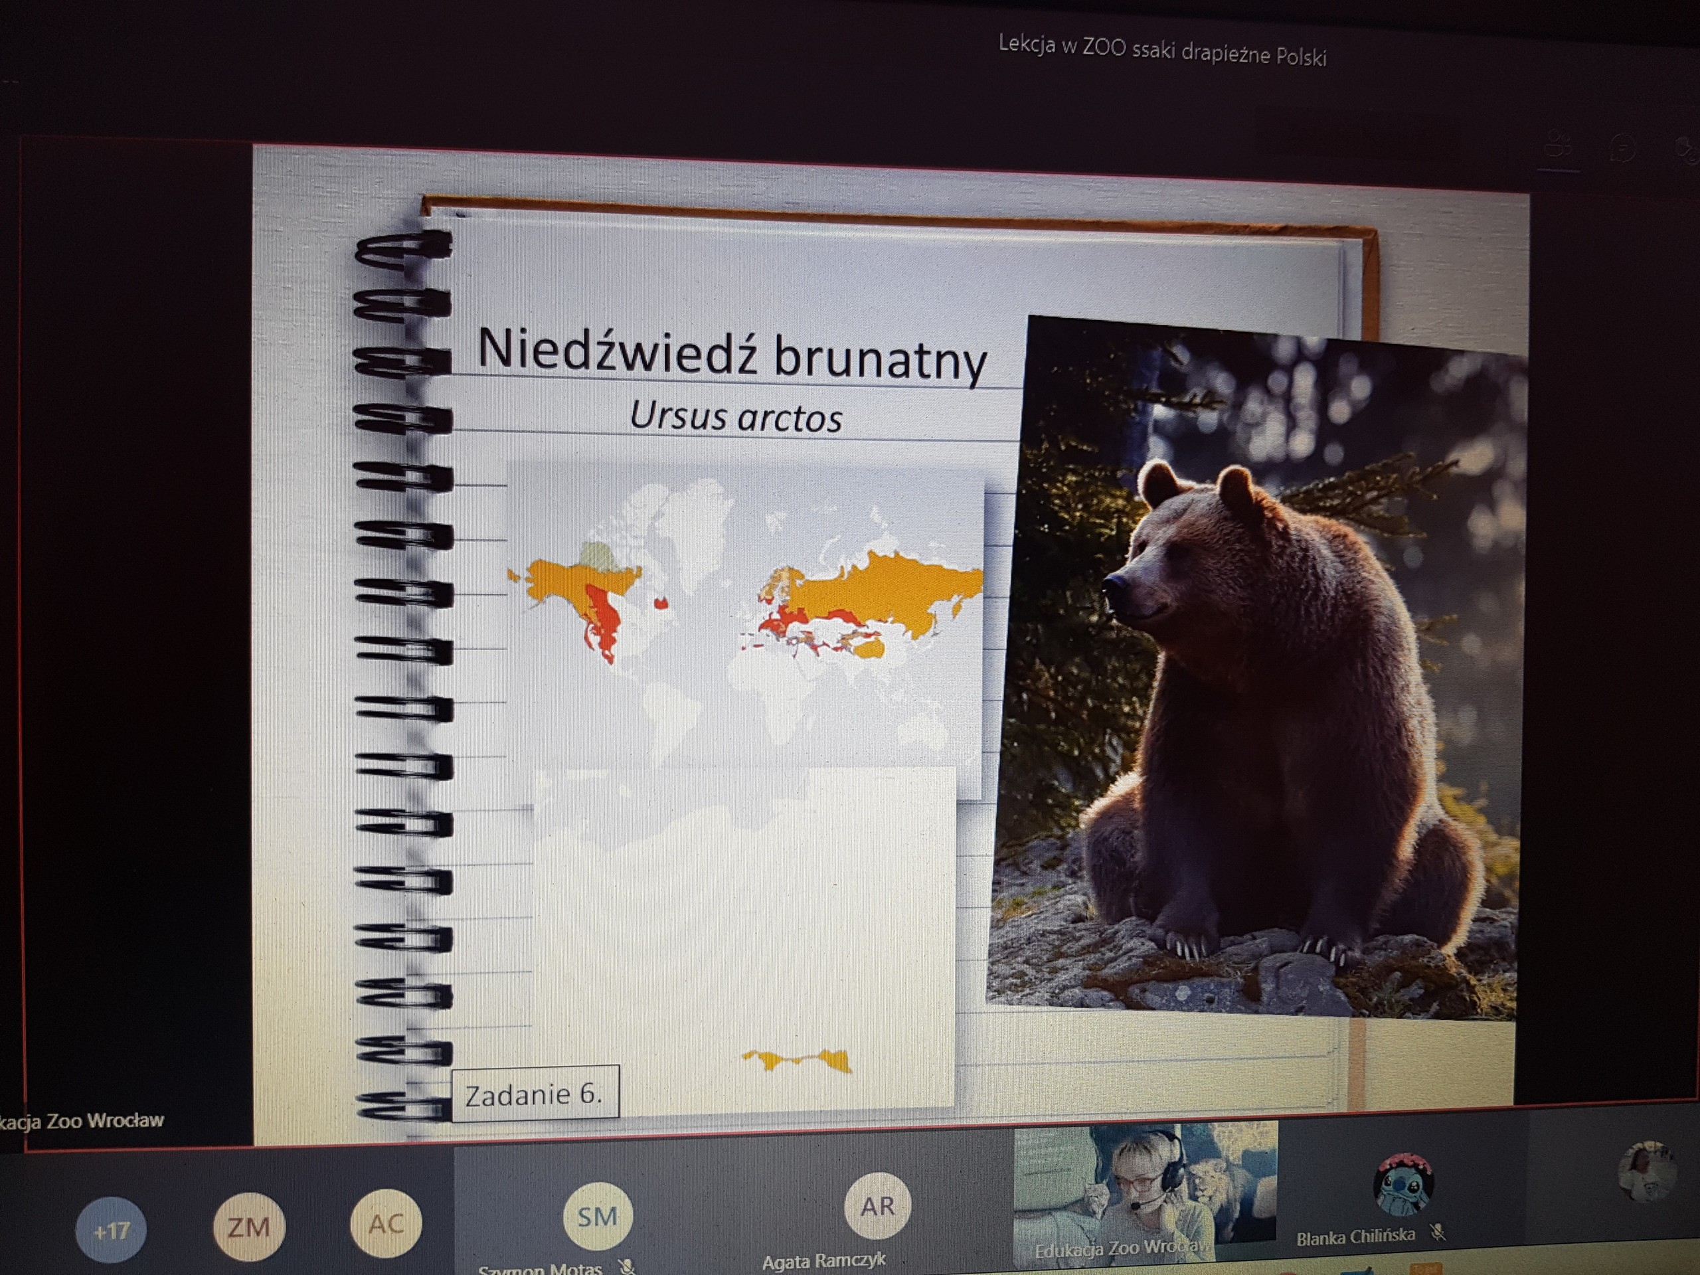Click muted microphone icon beside Blanka Chilińska
This screenshot has width=1700, height=1275.
[x=1437, y=1232]
